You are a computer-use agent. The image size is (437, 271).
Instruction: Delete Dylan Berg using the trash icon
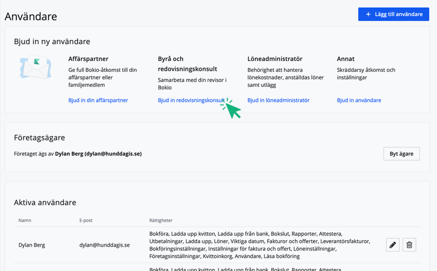coord(409,245)
